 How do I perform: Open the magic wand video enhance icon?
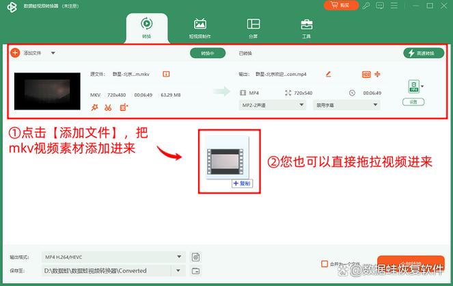pyautogui.click(x=94, y=107)
